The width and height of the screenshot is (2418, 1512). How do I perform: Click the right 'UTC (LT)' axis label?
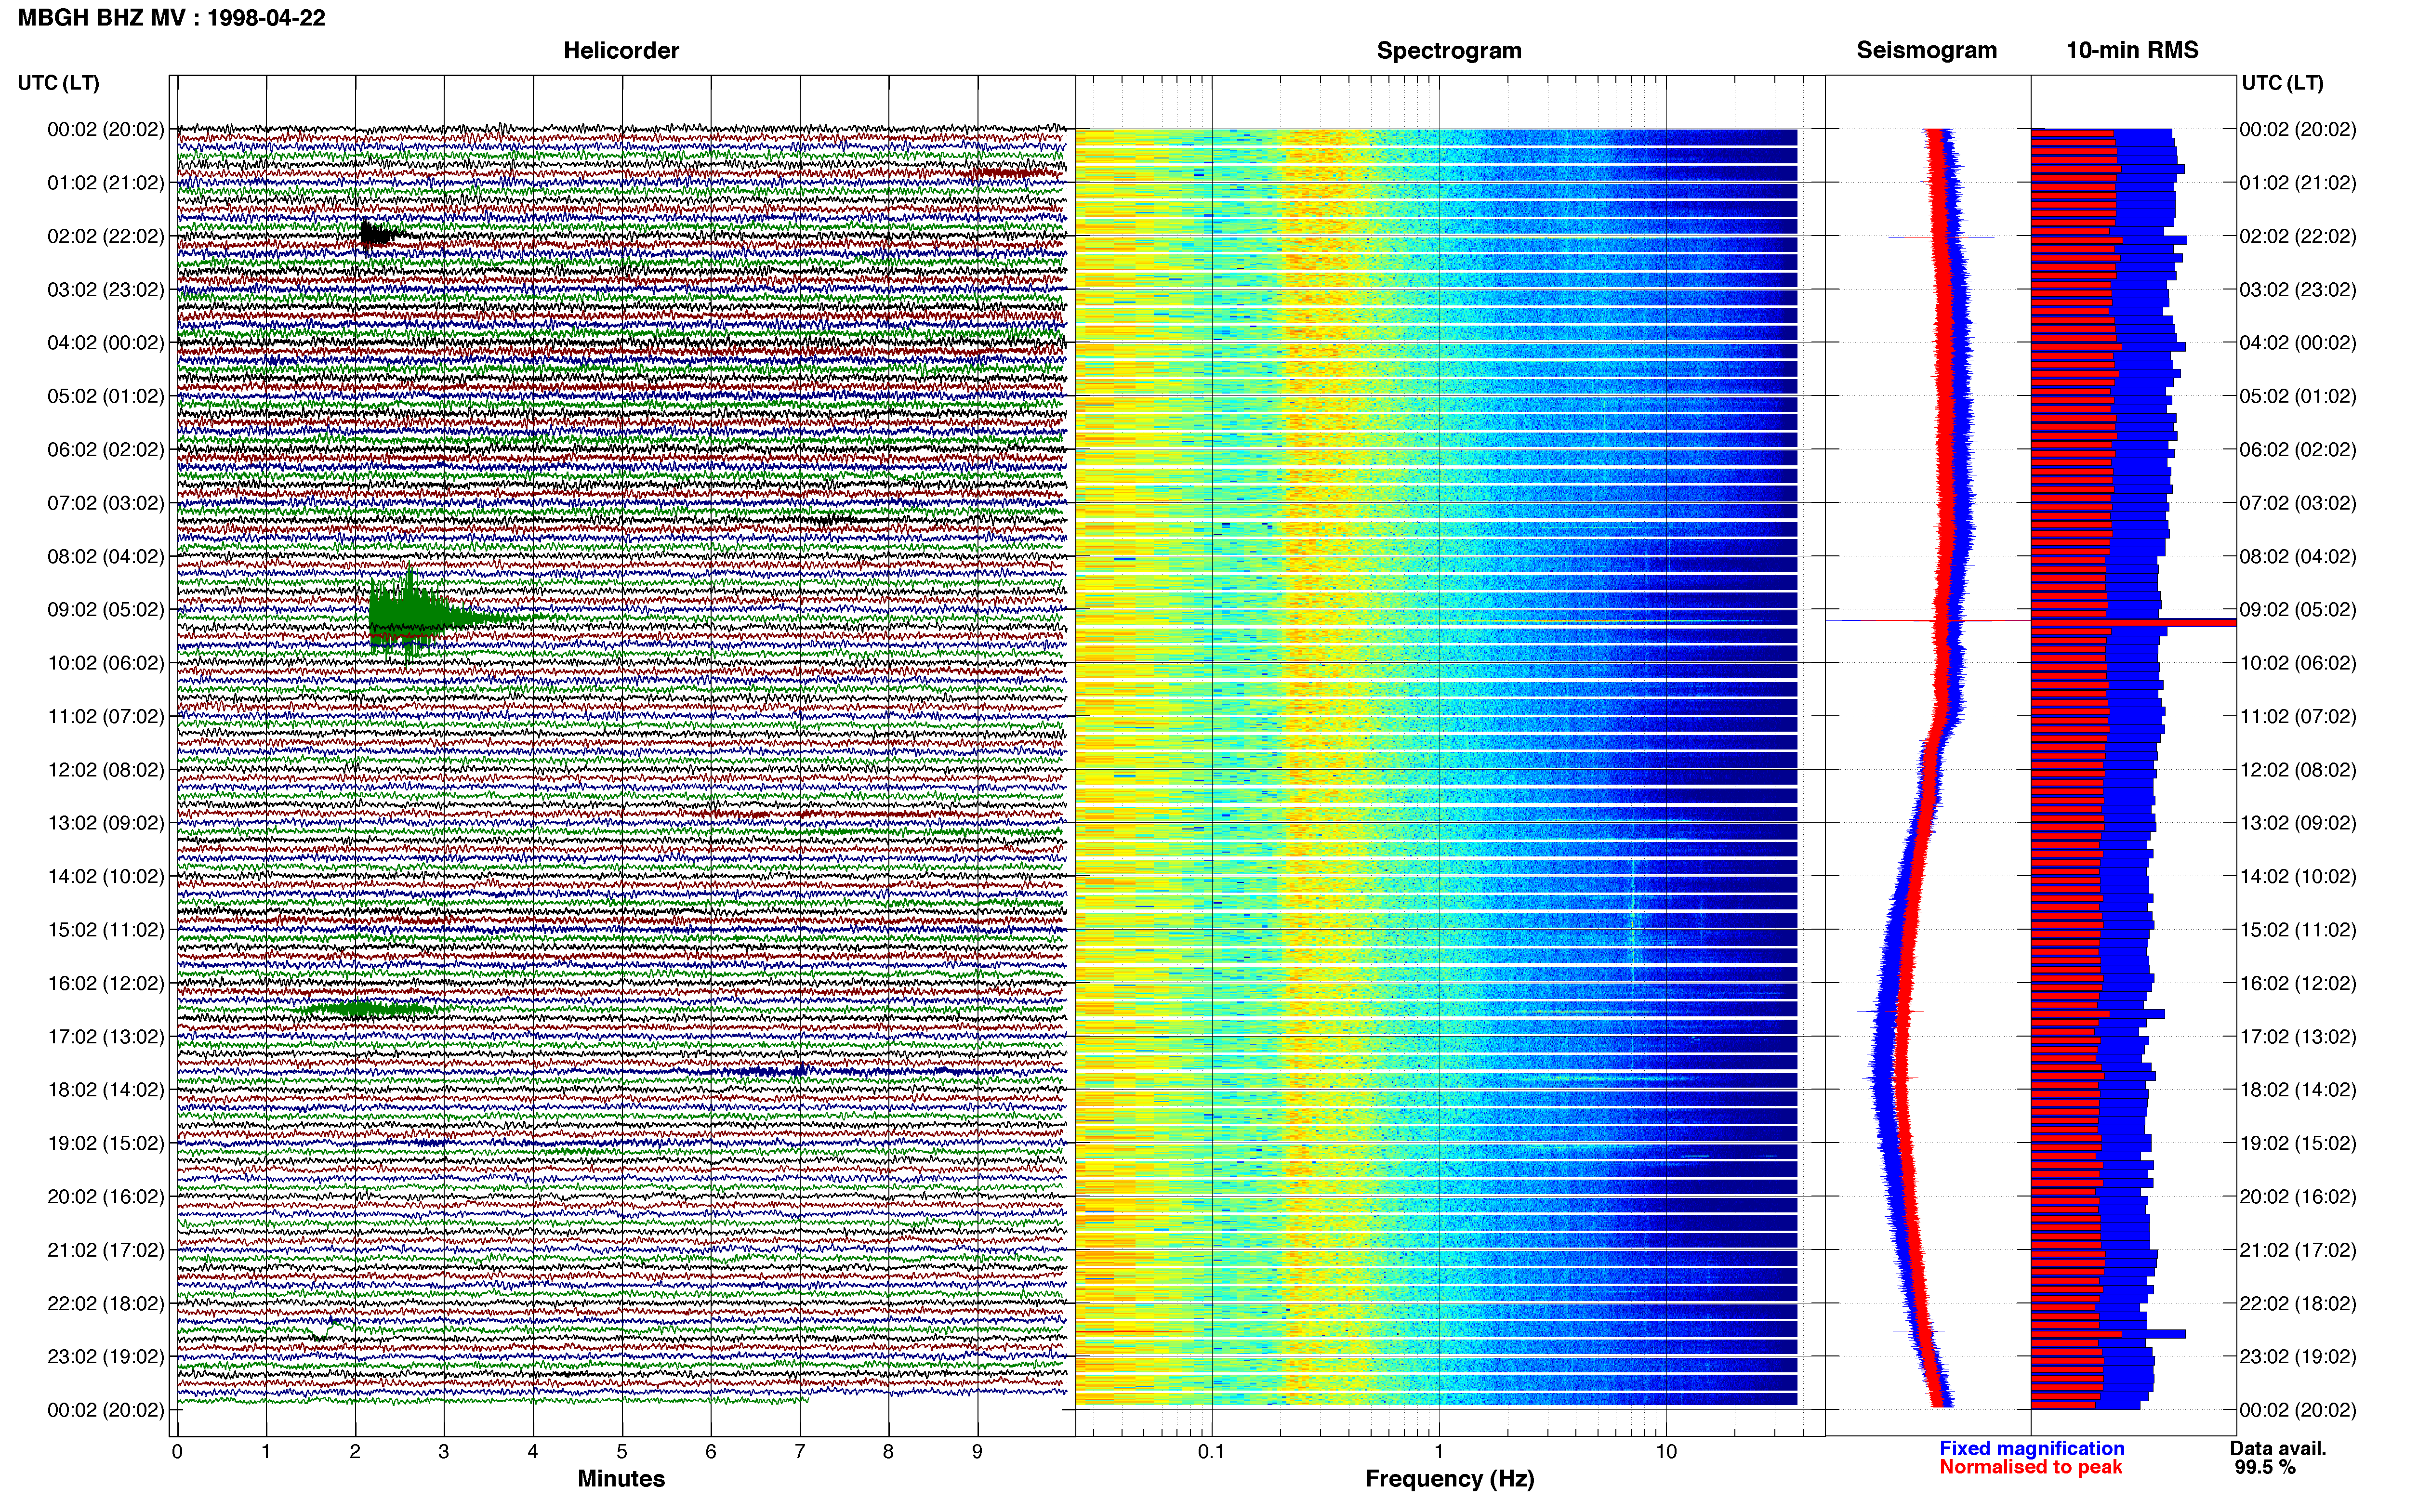click(x=2282, y=83)
